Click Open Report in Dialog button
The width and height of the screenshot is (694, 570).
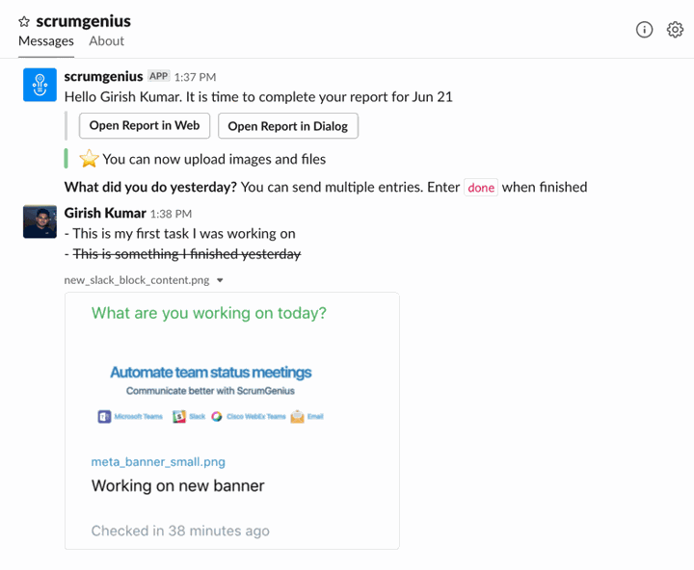pos(288,126)
